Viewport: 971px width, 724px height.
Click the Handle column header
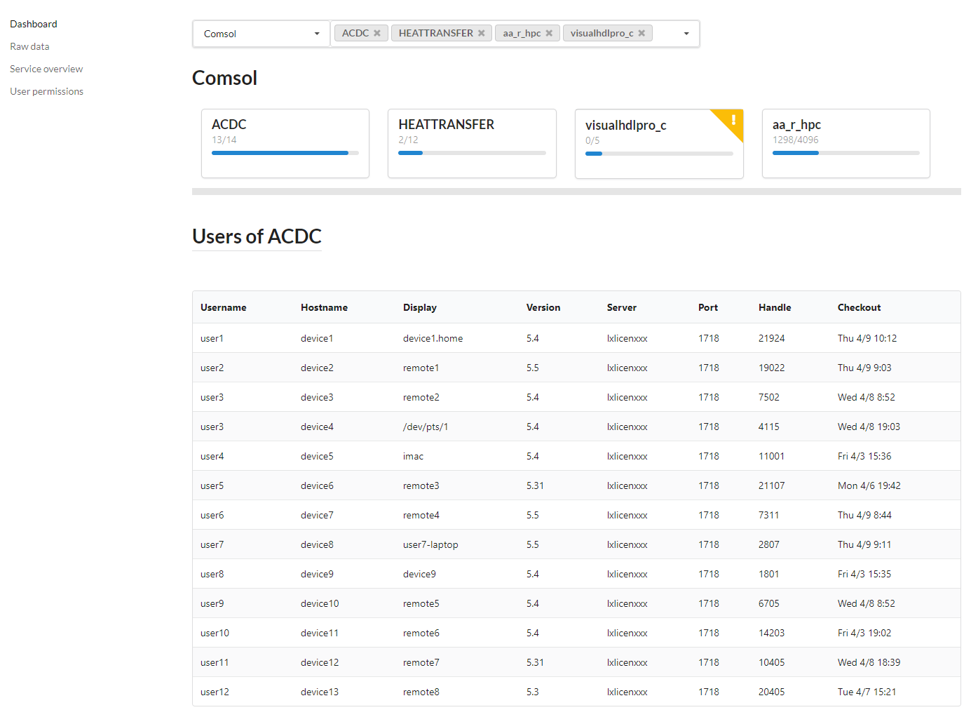(775, 307)
